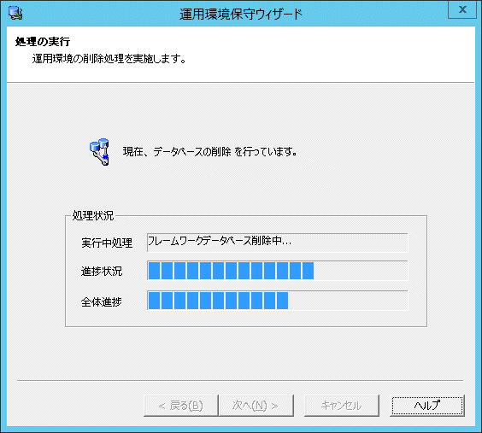This screenshot has height=433, width=482.
Task: Click the キャンセル button
Action: tap(342, 406)
